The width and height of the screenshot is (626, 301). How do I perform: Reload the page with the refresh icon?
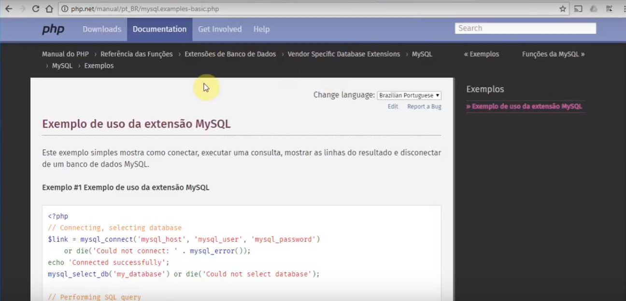coord(35,9)
